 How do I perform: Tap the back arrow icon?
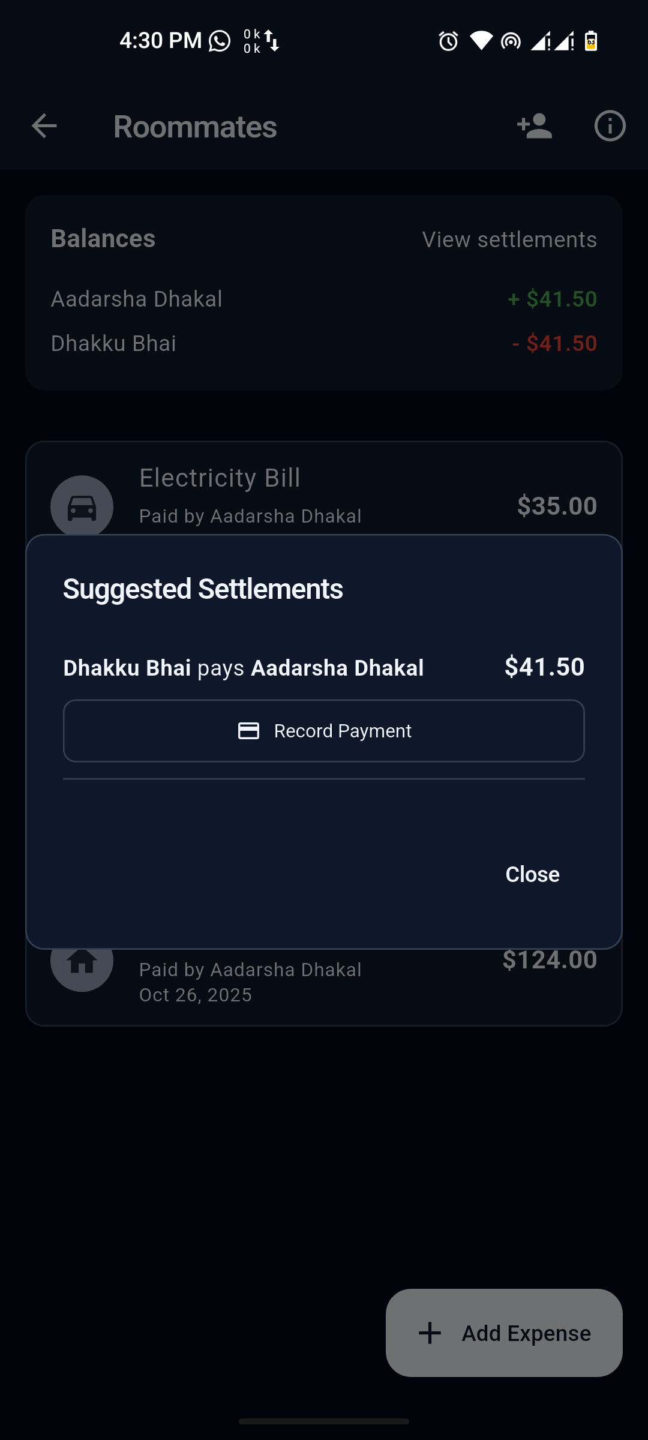click(44, 126)
